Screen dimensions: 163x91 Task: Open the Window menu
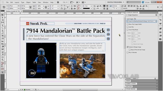tap(46, 2)
